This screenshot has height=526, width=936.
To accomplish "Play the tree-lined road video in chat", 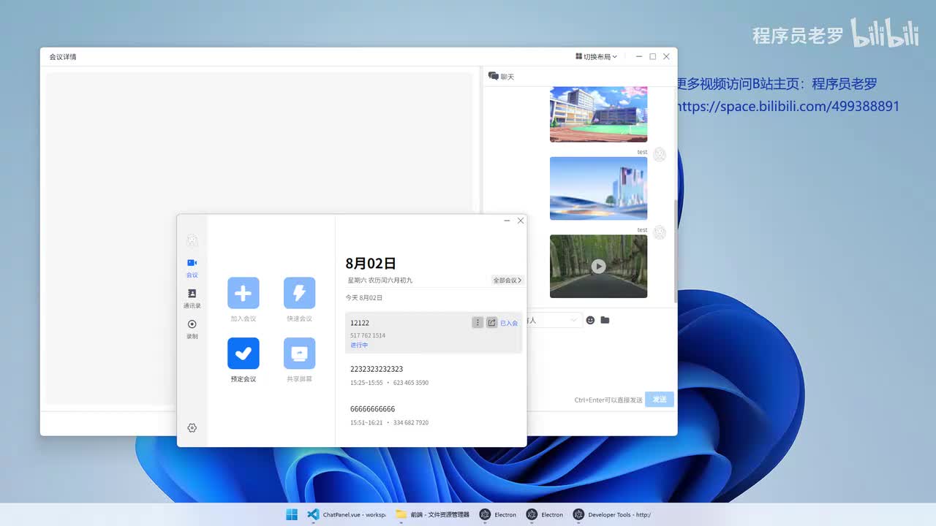I will tap(598, 267).
